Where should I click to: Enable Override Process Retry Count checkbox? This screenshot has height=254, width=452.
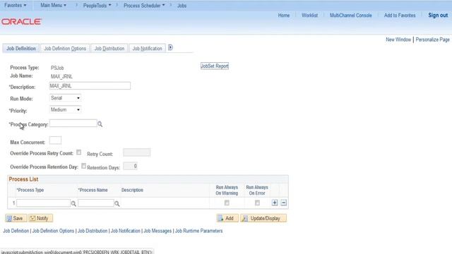[x=78, y=152]
